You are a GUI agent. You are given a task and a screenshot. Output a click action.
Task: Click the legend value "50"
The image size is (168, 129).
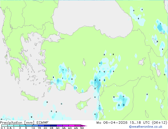tap(82, 128)
